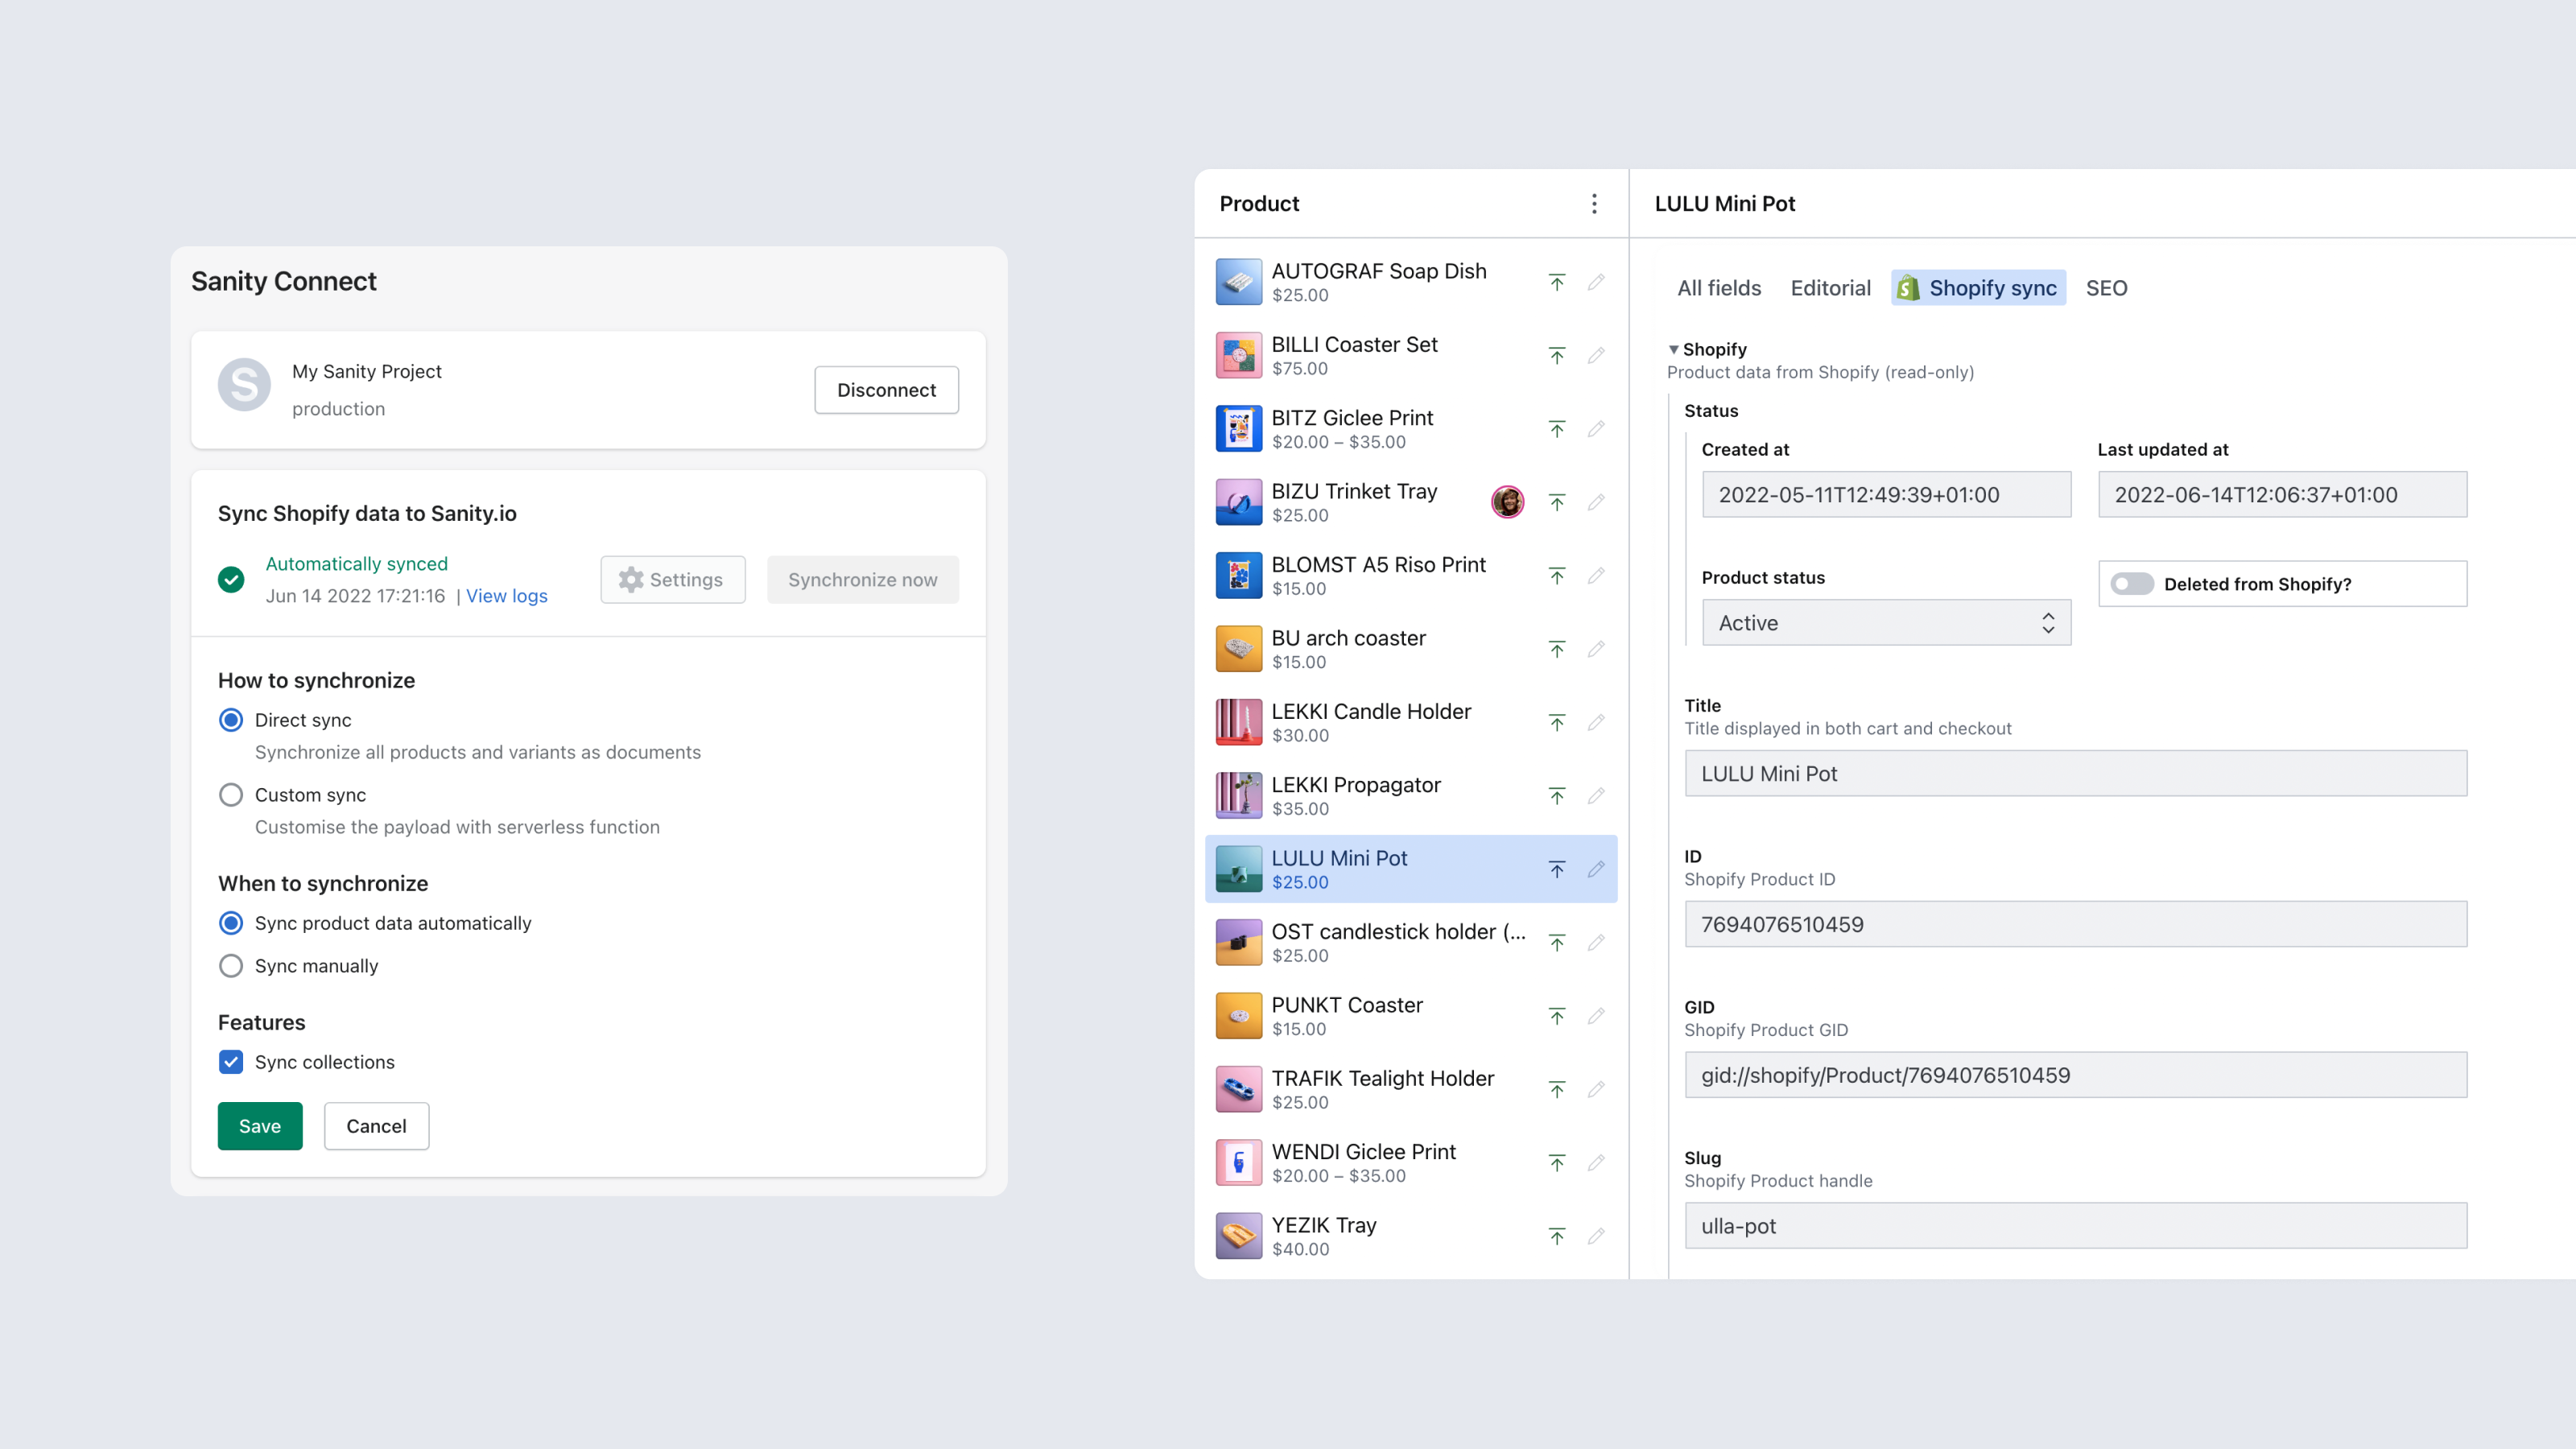Click the Shopify Product ID field
The width and height of the screenshot is (2576, 1449).
[x=2076, y=924]
